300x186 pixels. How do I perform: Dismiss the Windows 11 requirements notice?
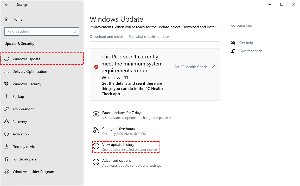213,67
